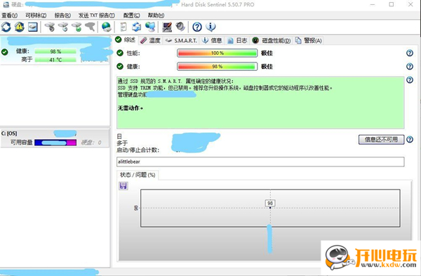Click the report document toolbar icon
The width and height of the screenshot is (421, 276).
pos(123,27)
